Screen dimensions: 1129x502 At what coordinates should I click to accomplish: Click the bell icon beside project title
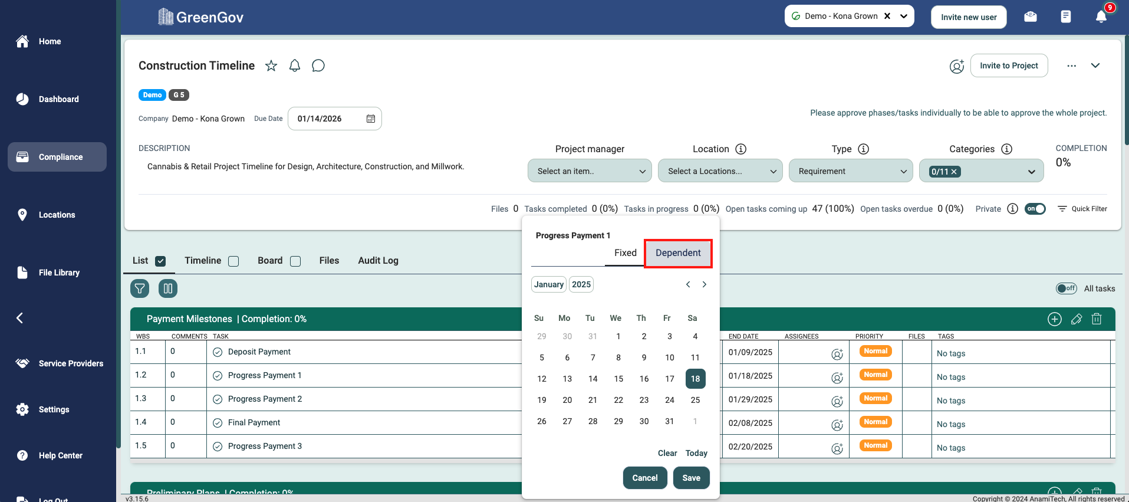pos(295,65)
